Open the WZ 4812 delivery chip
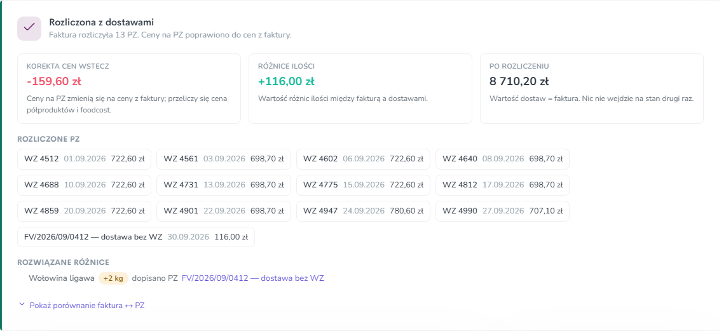The height and width of the screenshot is (331, 719). 503,186
